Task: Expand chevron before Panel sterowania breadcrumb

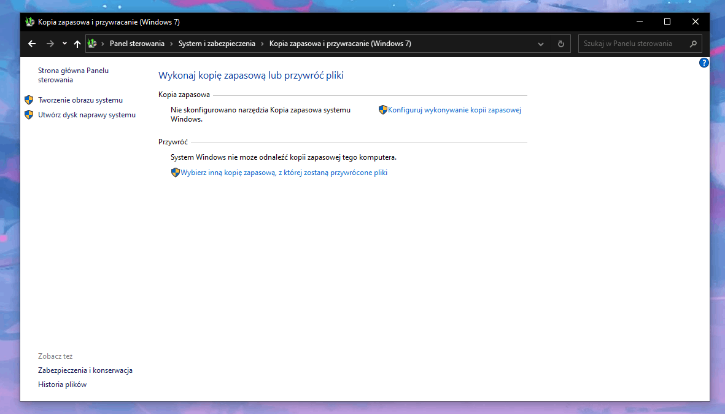Action: pyautogui.click(x=103, y=44)
